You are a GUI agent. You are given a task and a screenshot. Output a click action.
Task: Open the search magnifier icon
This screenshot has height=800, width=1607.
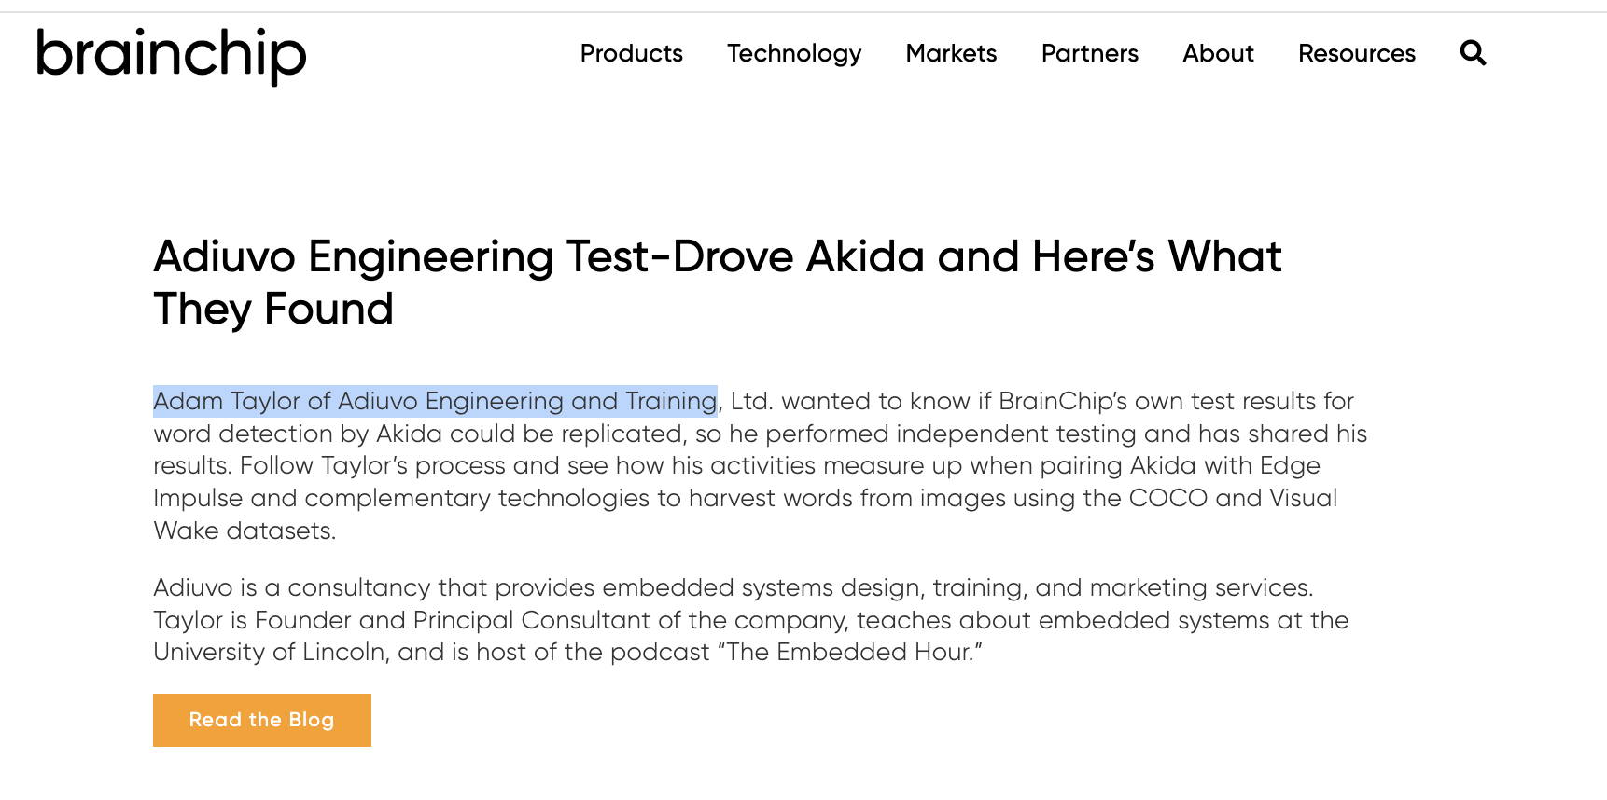(1473, 53)
